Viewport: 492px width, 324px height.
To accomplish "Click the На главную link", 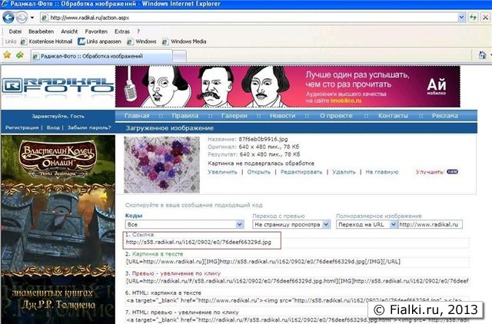I will 381,172.
